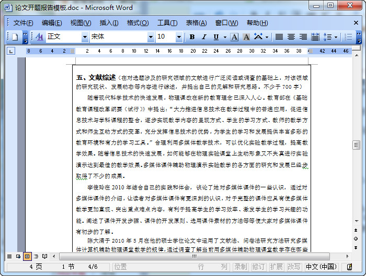The height and width of the screenshot is (276, 366).
Task: Click the 修订 track changes status button
Action: [x=258, y=267]
